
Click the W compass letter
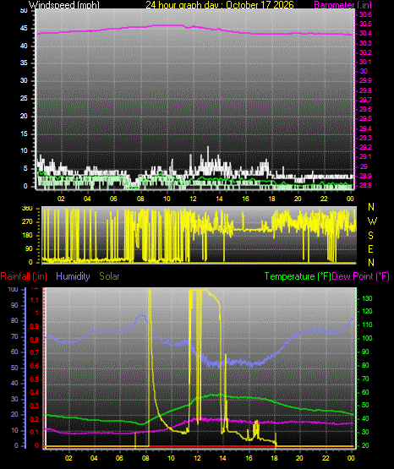coord(372,221)
